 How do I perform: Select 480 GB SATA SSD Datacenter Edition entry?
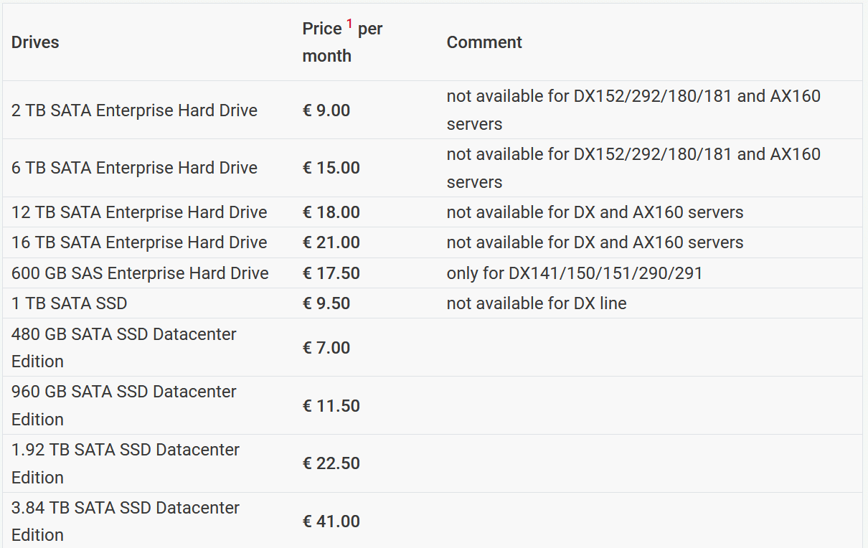pos(124,348)
